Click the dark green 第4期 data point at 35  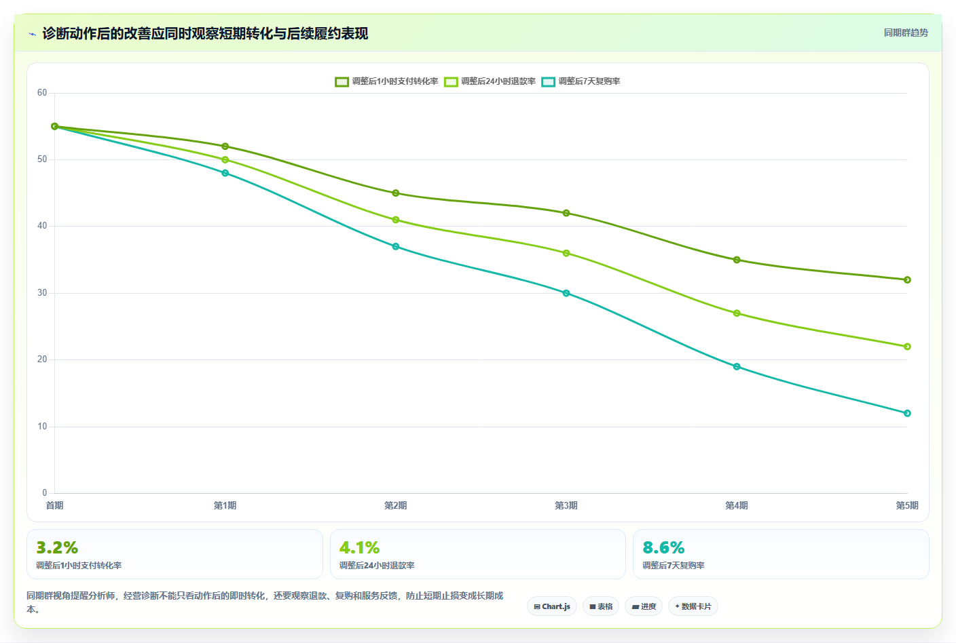737,260
